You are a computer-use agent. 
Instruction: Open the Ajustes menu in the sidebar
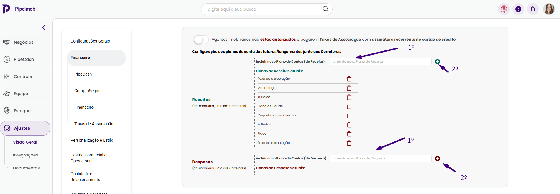click(x=25, y=128)
